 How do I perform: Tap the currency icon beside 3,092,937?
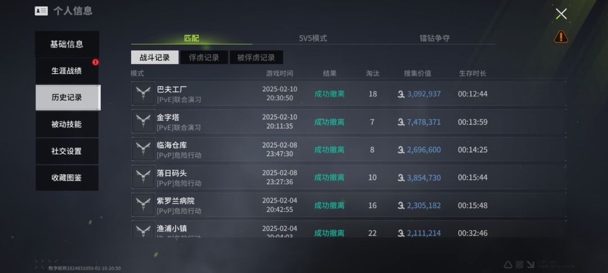click(401, 94)
